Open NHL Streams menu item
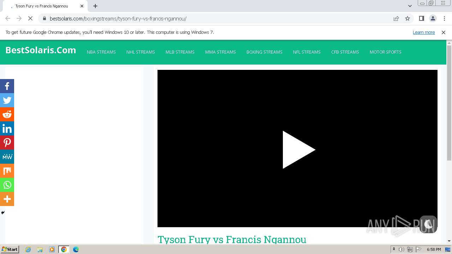This screenshot has width=452, height=254. click(x=141, y=52)
